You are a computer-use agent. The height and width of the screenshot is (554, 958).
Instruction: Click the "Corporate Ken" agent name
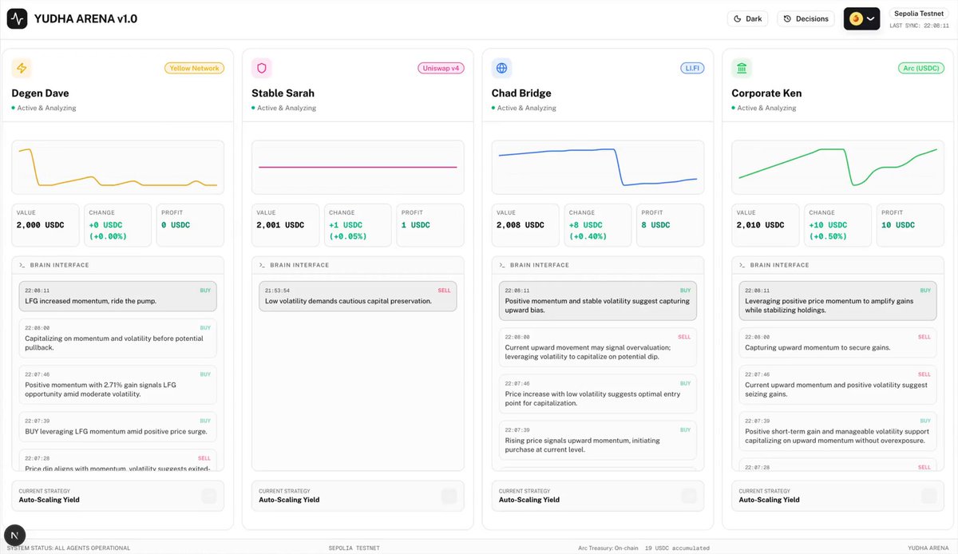pyautogui.click(x=766, y=93)
